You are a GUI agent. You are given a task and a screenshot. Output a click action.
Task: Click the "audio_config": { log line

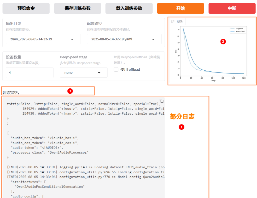coord(27,196)
